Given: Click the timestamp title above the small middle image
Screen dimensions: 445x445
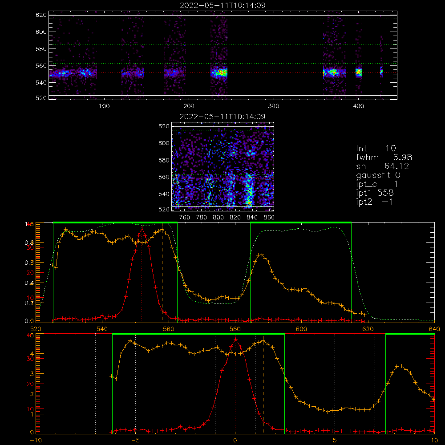Looking at the screenshot, I should click(x=222, y=117).
